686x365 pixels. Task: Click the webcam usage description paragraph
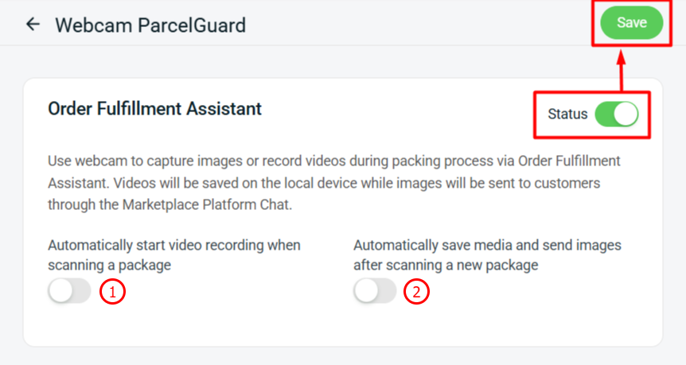tap(334, 183)
